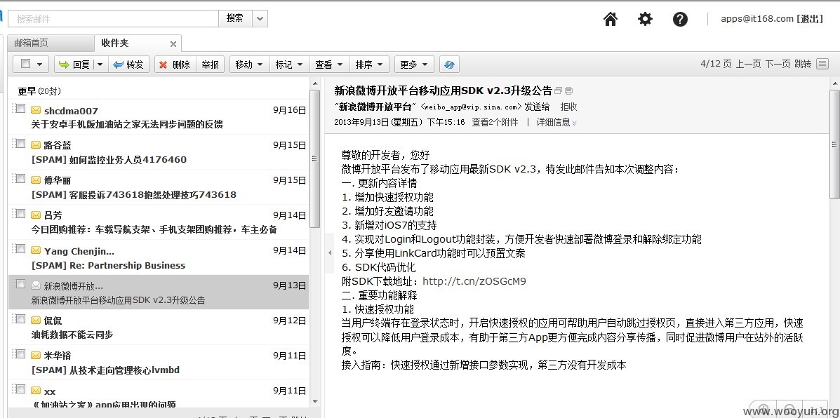Open the 更多 dropdown
840x418 pixels.
pos(414,65)
